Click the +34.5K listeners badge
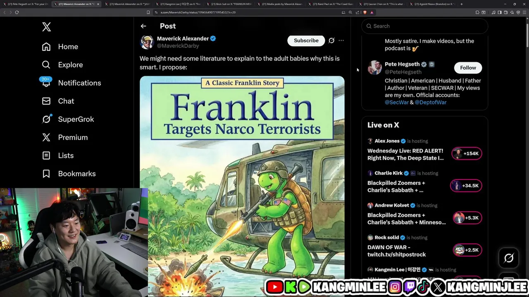Viewport: 529px width, 297px height. pyautogui.click(x=466, y=186)
